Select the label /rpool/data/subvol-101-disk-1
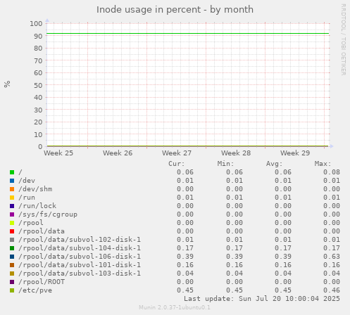Image resolution: width=350 pixels, height=315 pixels. [80, 265]
